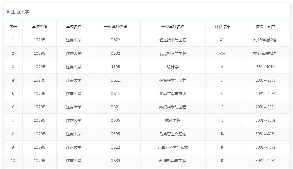Click the A+ result for 轻工技术与工程
Screen dimensions: 293x169
click(x=223, y=40)
